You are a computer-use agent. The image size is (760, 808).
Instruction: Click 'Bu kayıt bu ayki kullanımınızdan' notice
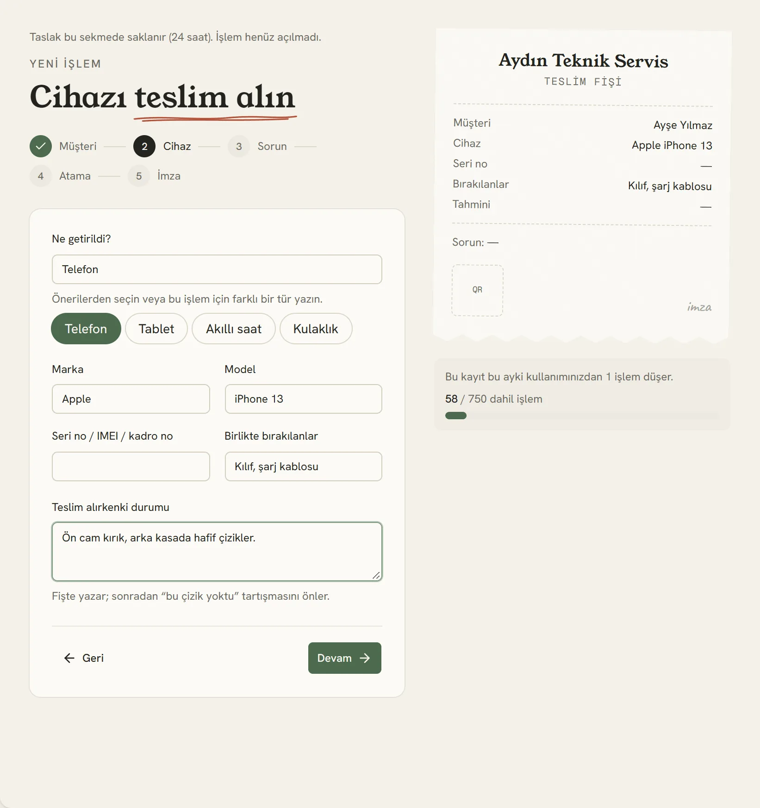tap(559, 377)
